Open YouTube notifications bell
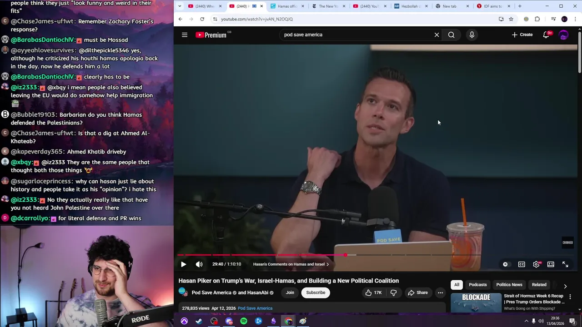The width and height of the screenshot is (582, 327). tap(547, 35)
